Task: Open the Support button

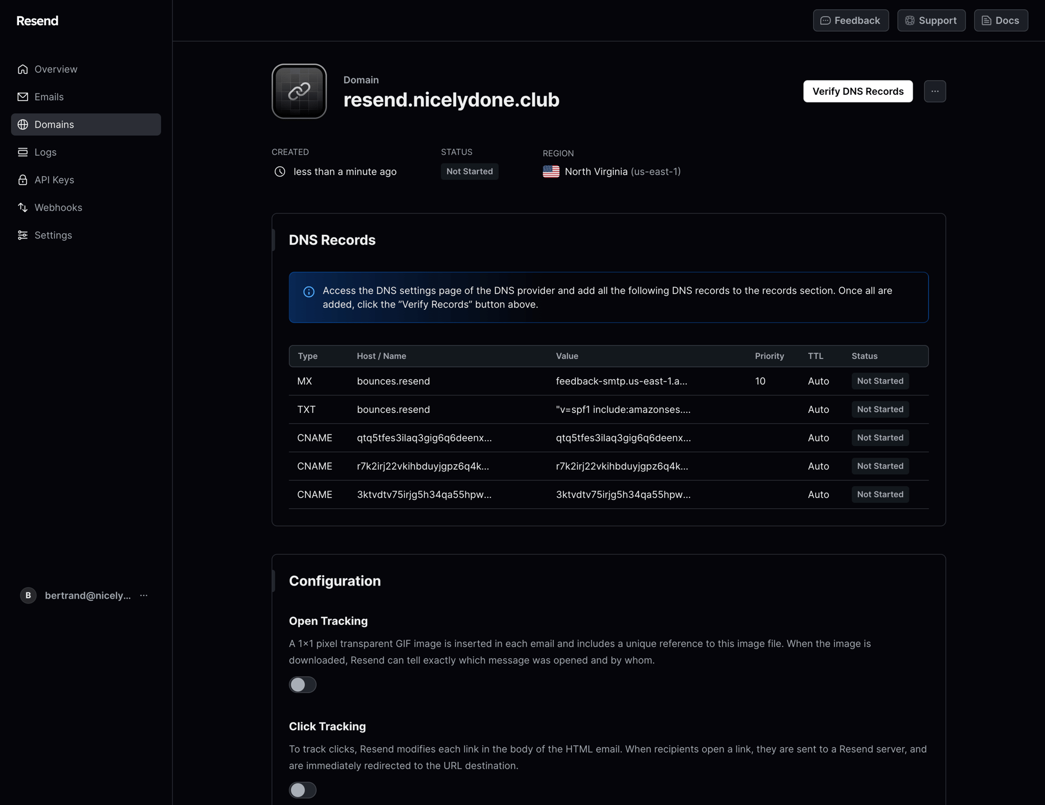Action: click(931, 20)
